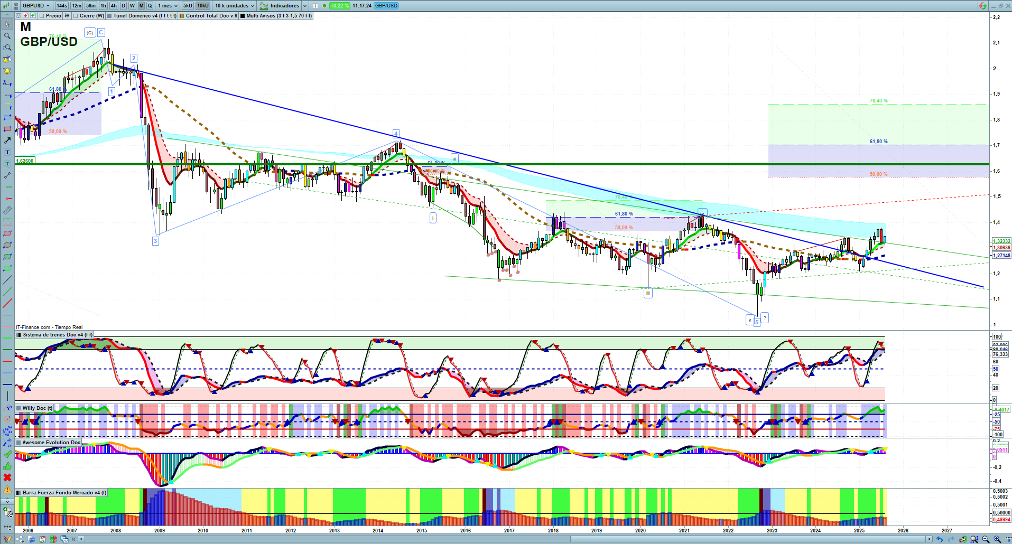
Task: Open the GBPUSD symbol dropdown
Action: 35,6
